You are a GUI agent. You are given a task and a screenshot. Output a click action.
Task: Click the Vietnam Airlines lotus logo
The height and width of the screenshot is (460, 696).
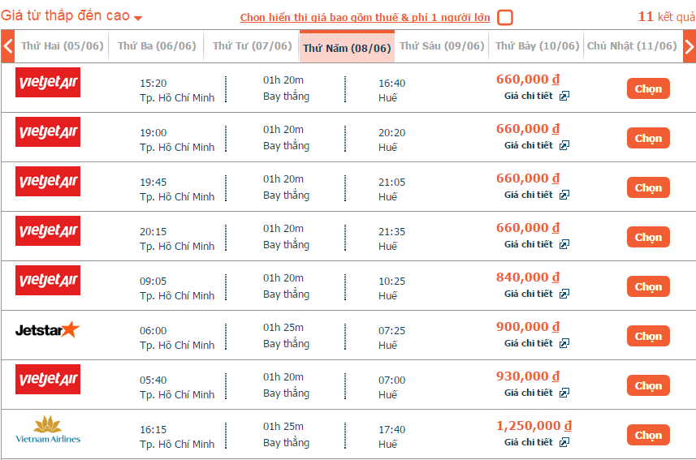point(48,429)
